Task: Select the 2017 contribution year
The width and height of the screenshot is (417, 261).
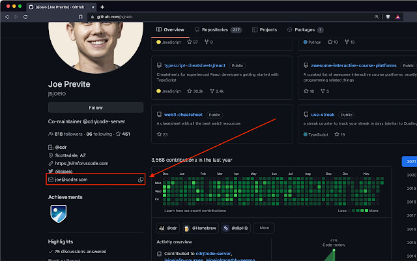Action: [411, 215]
